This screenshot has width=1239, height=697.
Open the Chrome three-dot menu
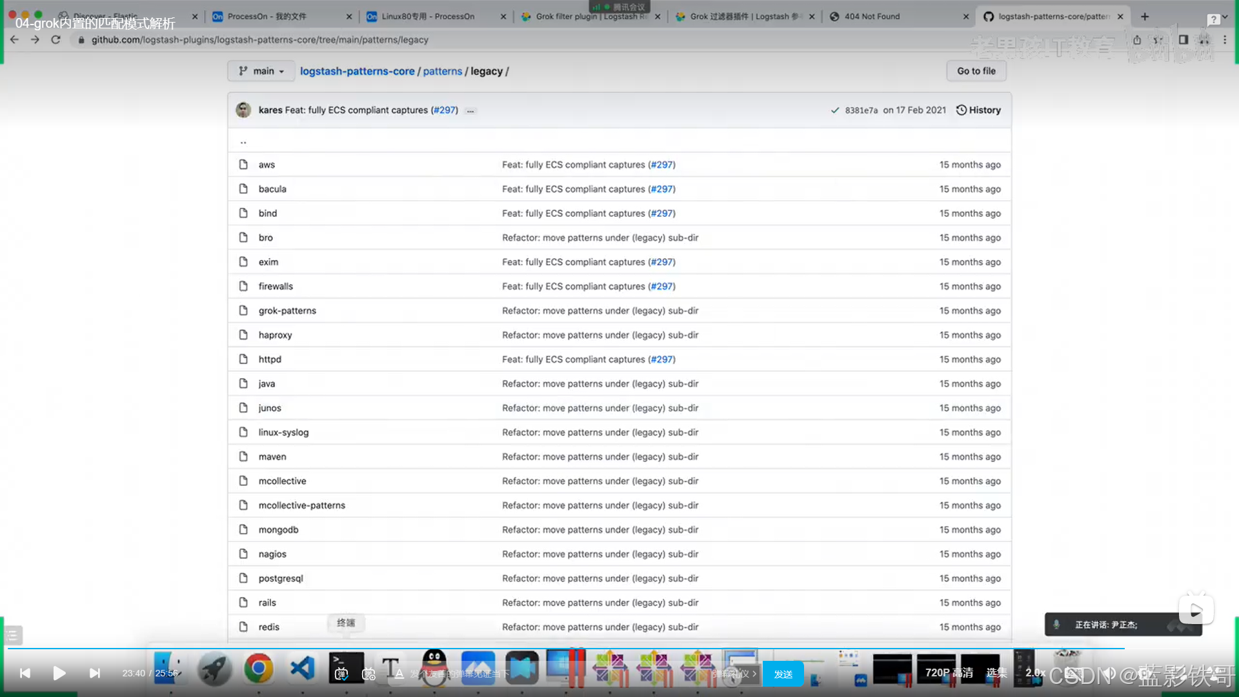tap(1225, 40)
